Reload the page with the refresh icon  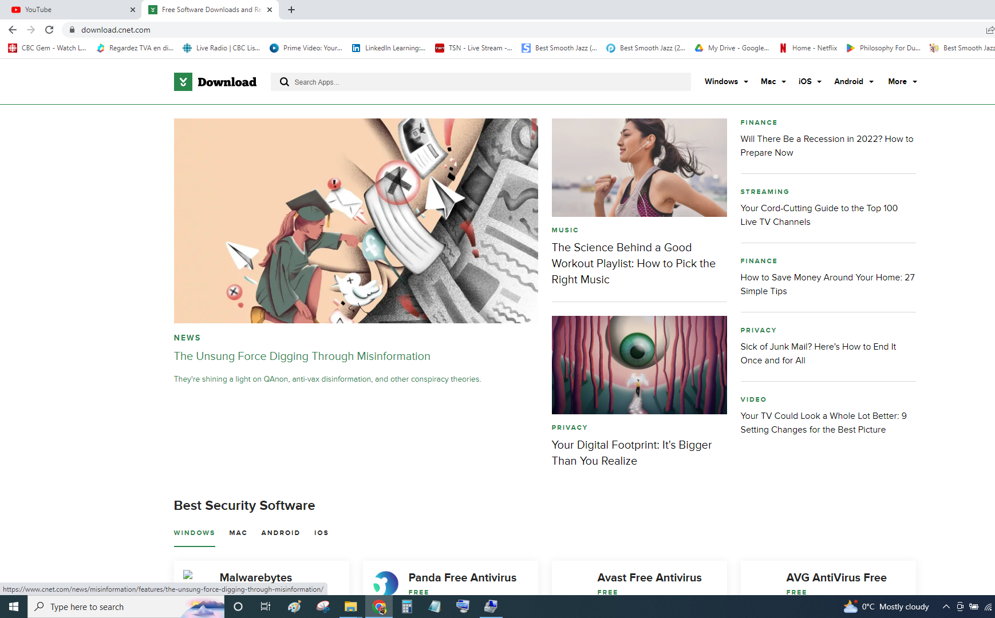(49, 30)
